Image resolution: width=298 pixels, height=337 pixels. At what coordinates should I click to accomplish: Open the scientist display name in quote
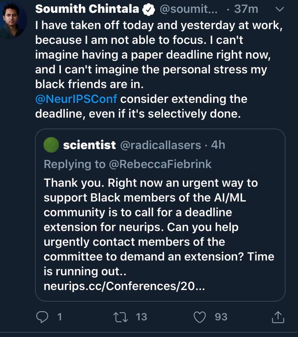click(89, 145)
